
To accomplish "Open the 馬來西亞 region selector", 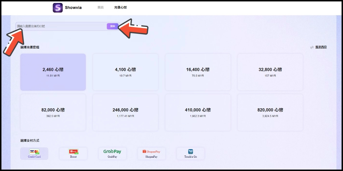I will pyautogui.click(x=321, y=47).
